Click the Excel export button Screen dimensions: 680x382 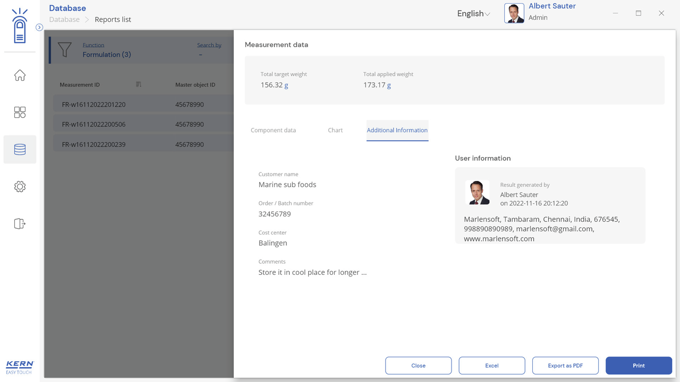[491, 366]
